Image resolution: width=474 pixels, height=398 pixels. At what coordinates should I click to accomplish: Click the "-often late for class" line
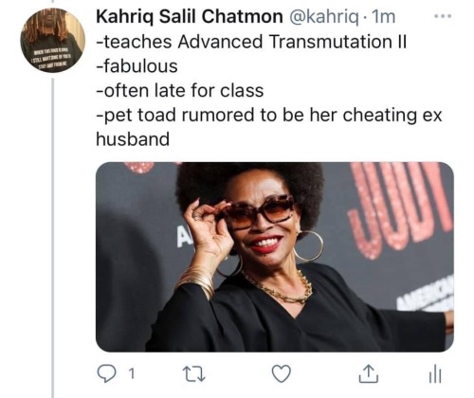180,91
